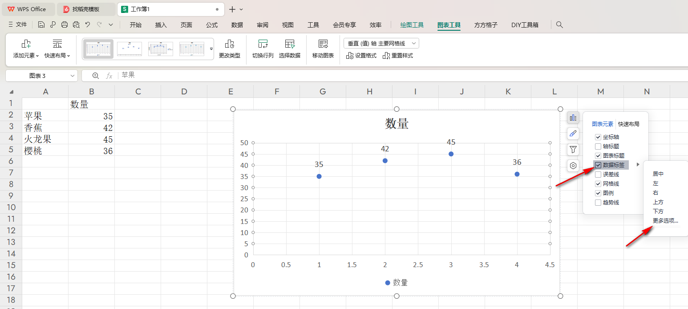Select 左 data label position
The width and height of the screenshot is (688, 309).
pos(656,183)
